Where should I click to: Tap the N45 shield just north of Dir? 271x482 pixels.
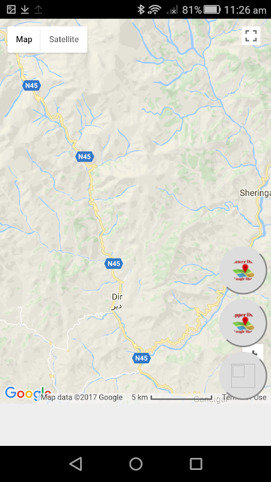(x=114, y=263)
